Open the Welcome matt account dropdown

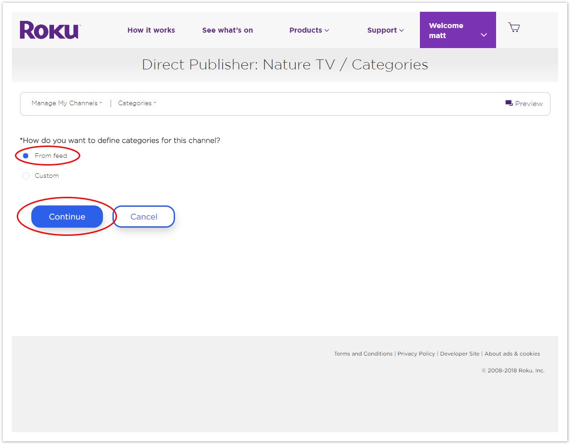point(458,30)
